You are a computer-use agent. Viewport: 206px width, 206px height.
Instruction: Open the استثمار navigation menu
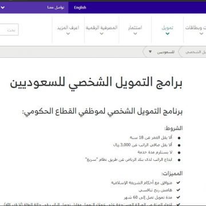pos(135,27)
